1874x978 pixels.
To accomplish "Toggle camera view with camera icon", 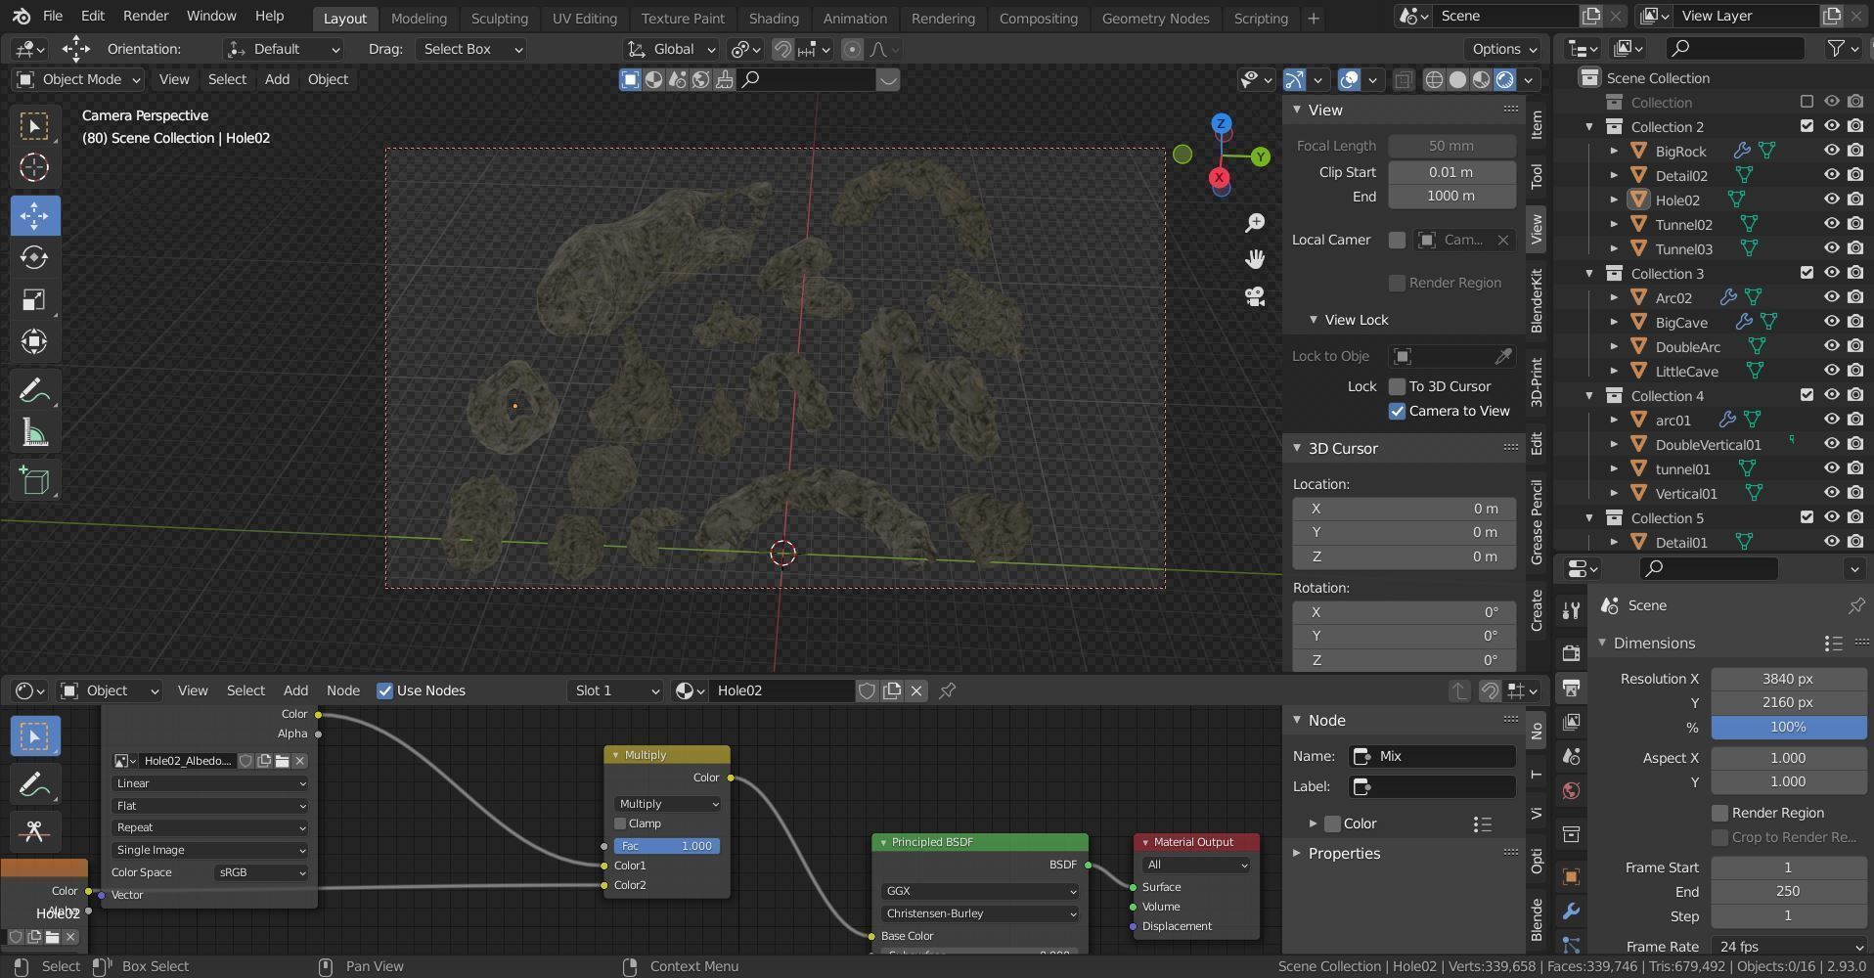I will [x=1255, y=295].
